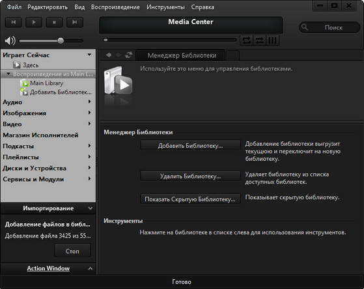Open the Воспроизведение menu
The image size is (364, 289).
coord(115,7)
